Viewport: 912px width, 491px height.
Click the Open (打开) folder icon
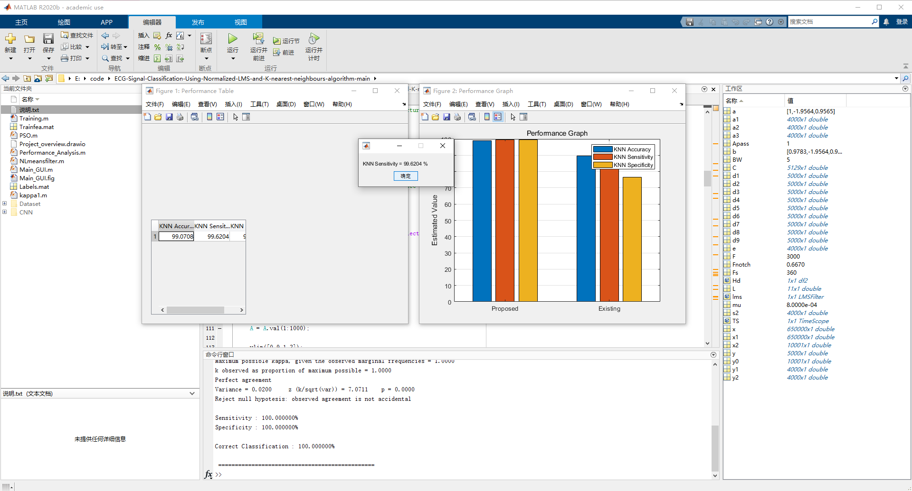pos(29,39)
